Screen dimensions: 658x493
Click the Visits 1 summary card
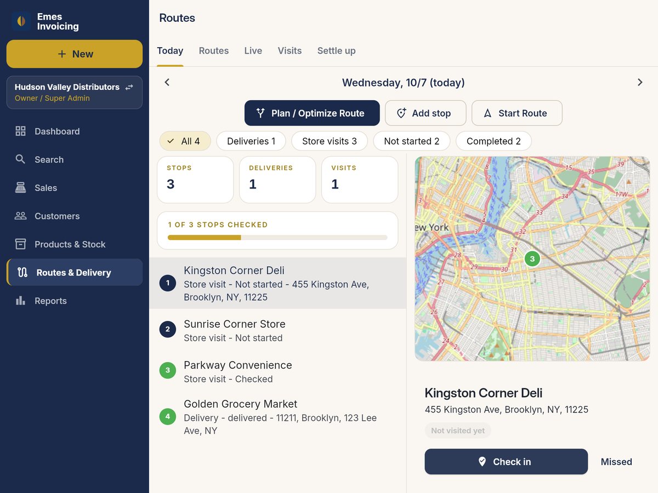pos(360,180)
